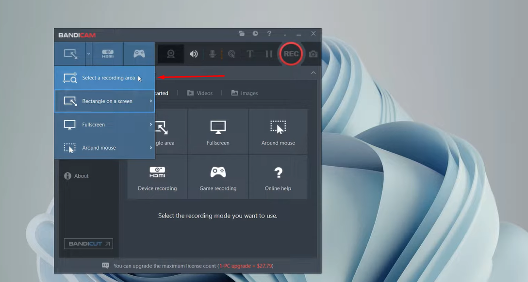
Task: Open Online help tile
Action: [x=278, y=177]
